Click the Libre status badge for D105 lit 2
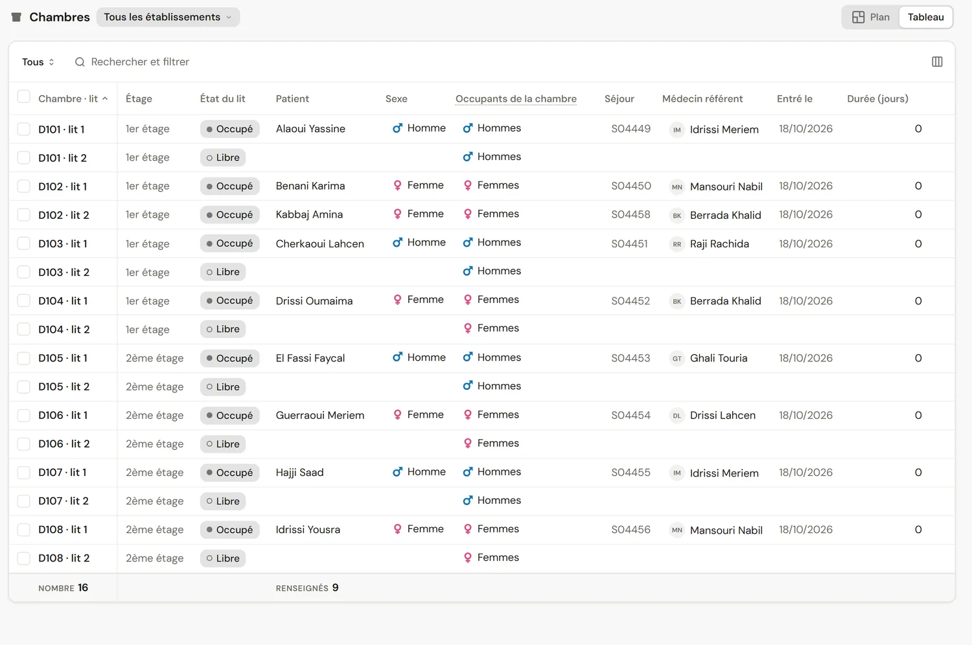972x645 pixels. [x=223, y=387]
